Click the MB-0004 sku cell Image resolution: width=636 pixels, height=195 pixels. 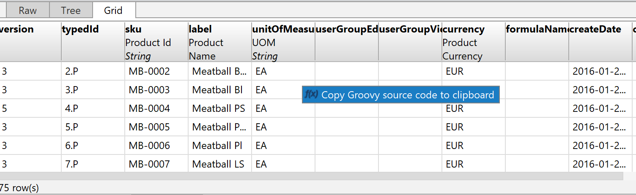(x=149, y=108)
